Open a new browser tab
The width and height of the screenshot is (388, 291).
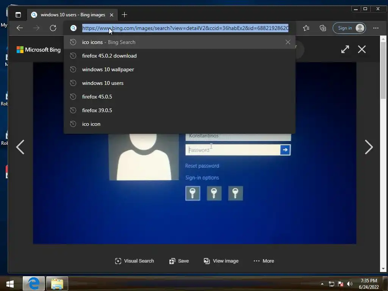pyautogui.click(x=124, y=15)
